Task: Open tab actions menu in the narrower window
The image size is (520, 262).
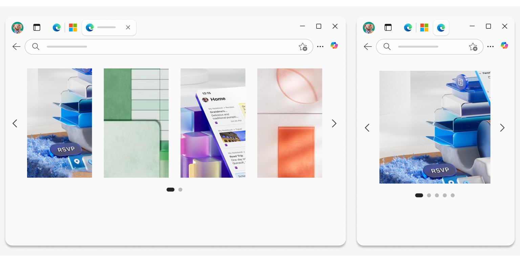Action: click(x=388, y=28)
